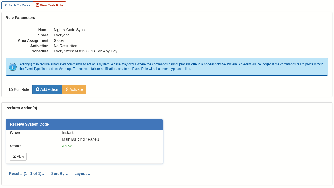Click the info message about automated commands
This screenshot has width=334, height=188.
(171, 66)
